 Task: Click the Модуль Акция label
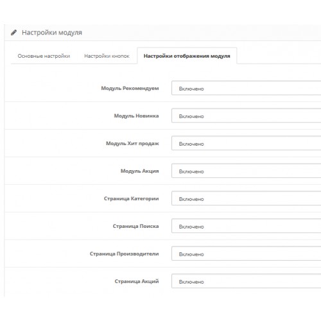pyautogui.click(x=140, y=171)
